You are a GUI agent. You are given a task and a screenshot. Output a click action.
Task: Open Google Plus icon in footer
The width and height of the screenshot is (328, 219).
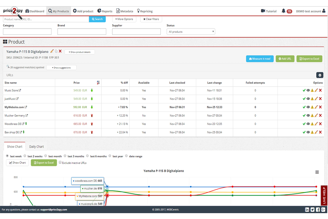point(323,210)
